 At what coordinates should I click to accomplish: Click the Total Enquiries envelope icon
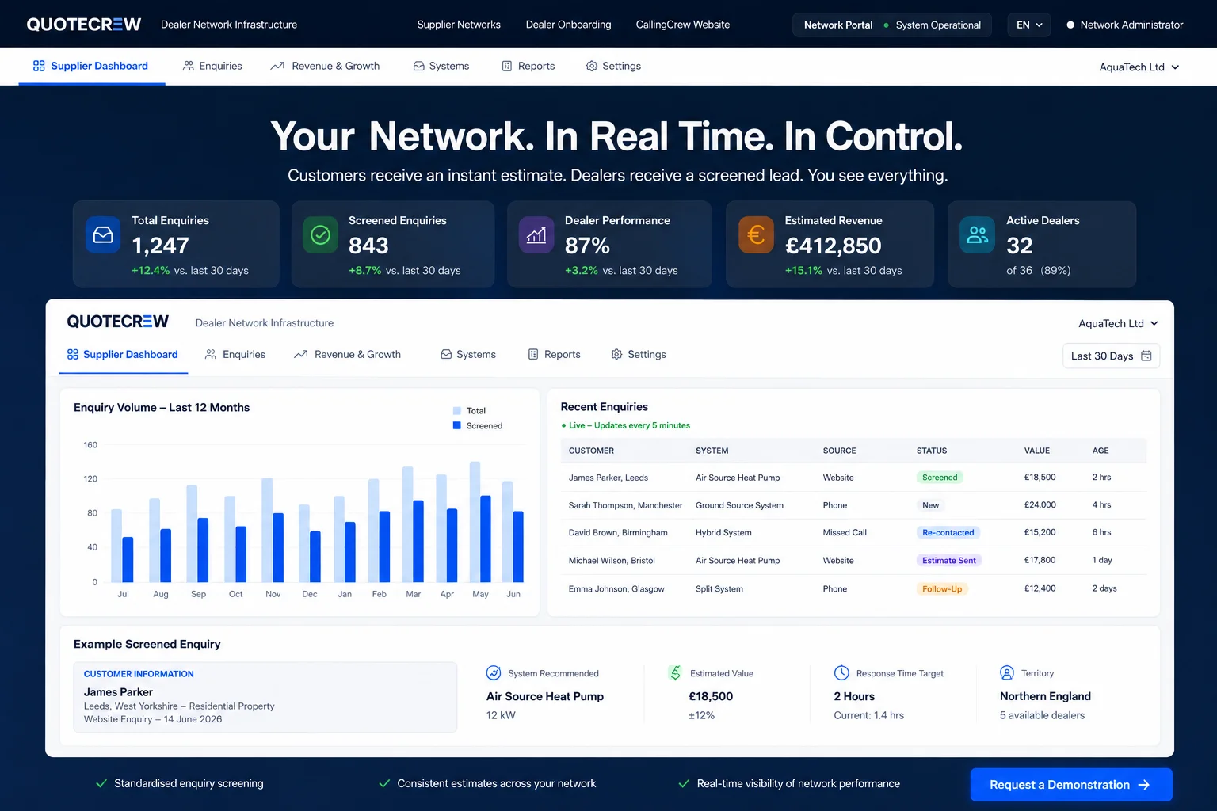point(103,235)
